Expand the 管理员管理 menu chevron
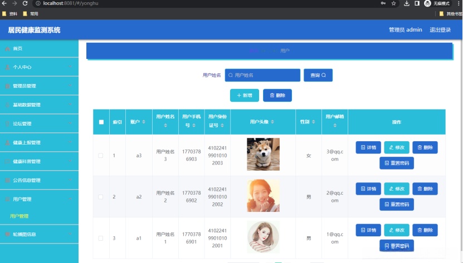The width and height of the screenshot is (463, 263). pos(70,86)
